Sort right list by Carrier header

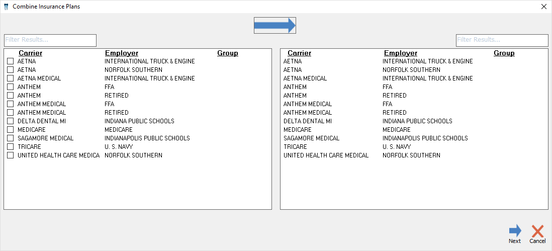(x=299, y=53)
